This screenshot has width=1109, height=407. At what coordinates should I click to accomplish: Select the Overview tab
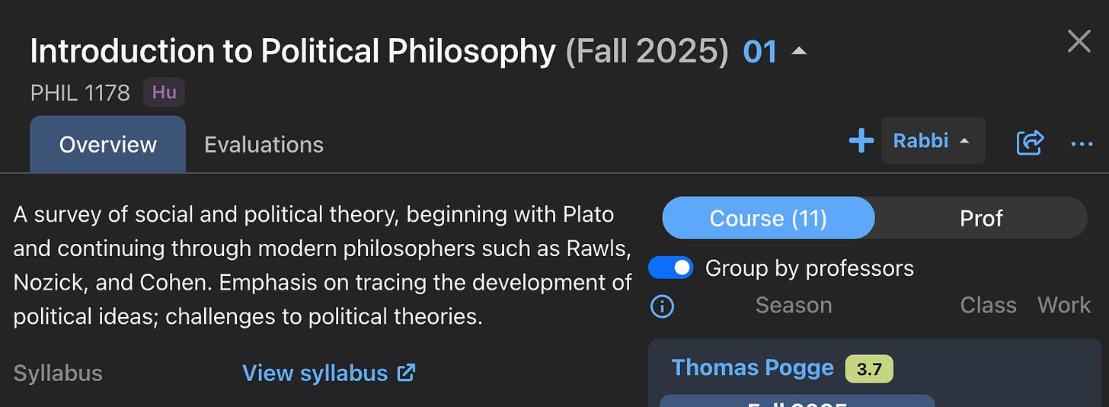point(107,144)
